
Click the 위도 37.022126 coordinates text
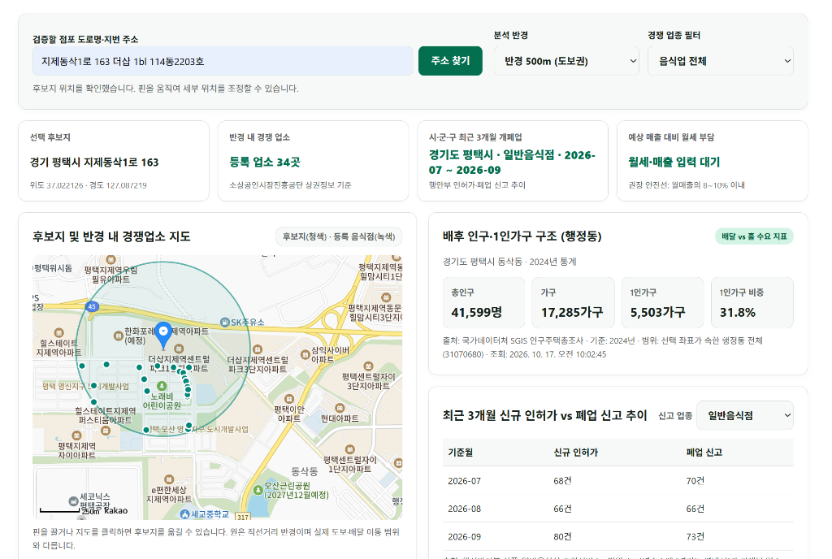pos(89,185)
